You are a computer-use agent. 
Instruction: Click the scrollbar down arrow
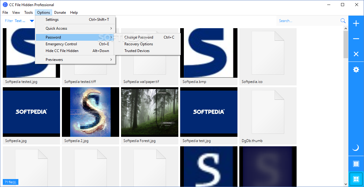coord(346,184)
